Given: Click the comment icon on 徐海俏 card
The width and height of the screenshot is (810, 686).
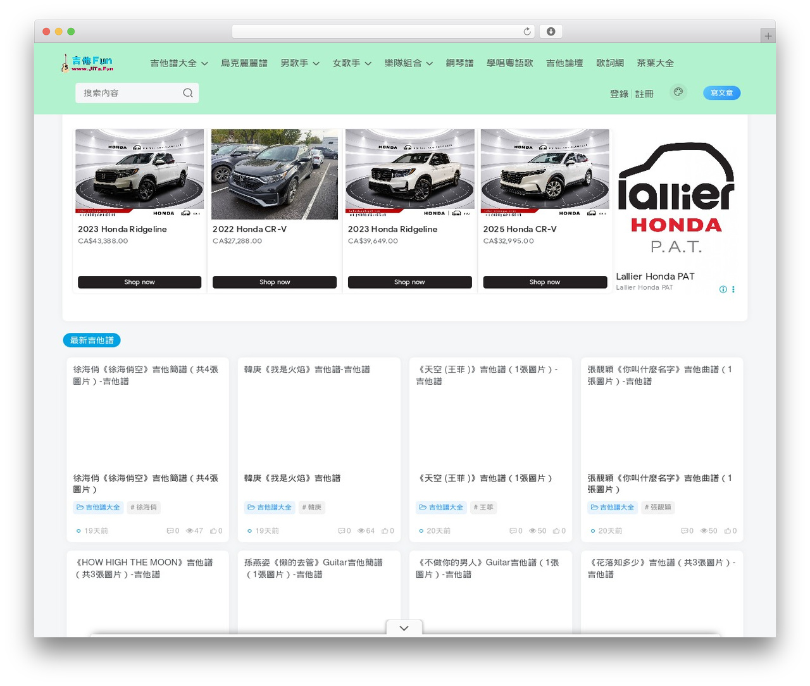Looking at the screenshot, I should tap(170, 531).
